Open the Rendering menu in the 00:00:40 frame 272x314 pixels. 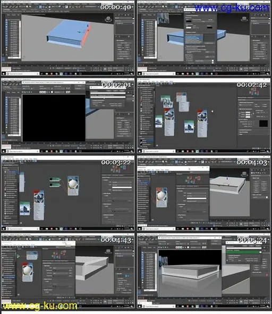pyautogui.click(x=61, y=4)
